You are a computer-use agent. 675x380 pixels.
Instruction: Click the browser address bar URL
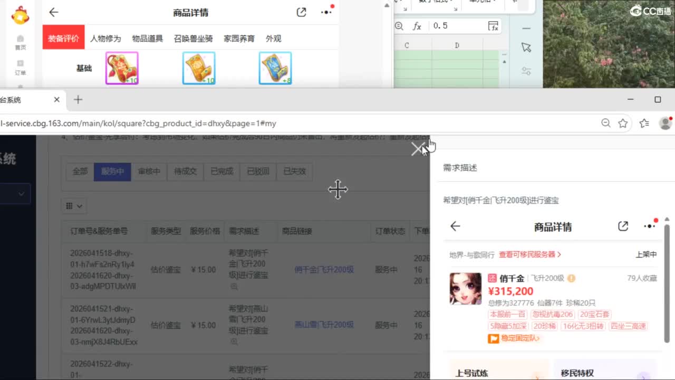[138, 123]
